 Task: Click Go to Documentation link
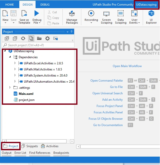108,125
